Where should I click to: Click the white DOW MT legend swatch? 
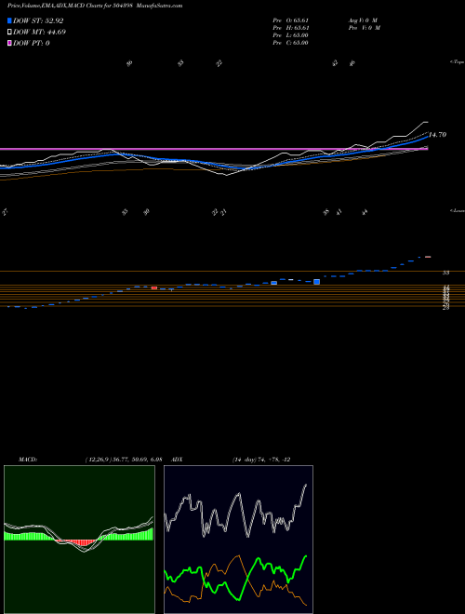[x=9, y=33]
